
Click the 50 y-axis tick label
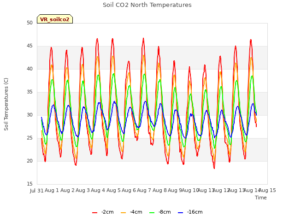(29, 23)
